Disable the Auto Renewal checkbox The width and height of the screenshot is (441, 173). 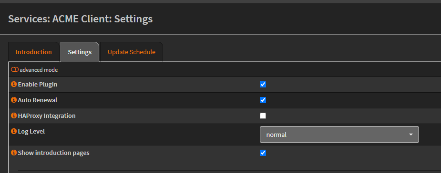[x=263, y=100]
